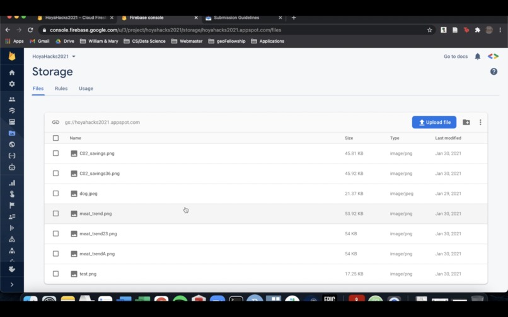This screenshot has height=317, width=508.
Task: Check the box for C02_savings.png
Action: click(x=55, y=153)
